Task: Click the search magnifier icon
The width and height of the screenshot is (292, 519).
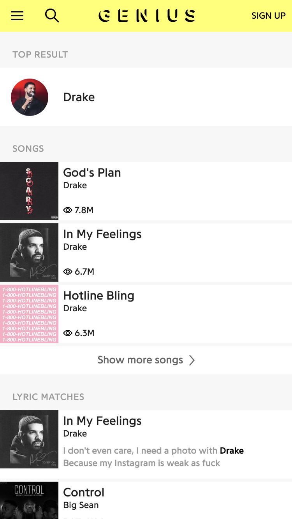Action: click(52, 16)
